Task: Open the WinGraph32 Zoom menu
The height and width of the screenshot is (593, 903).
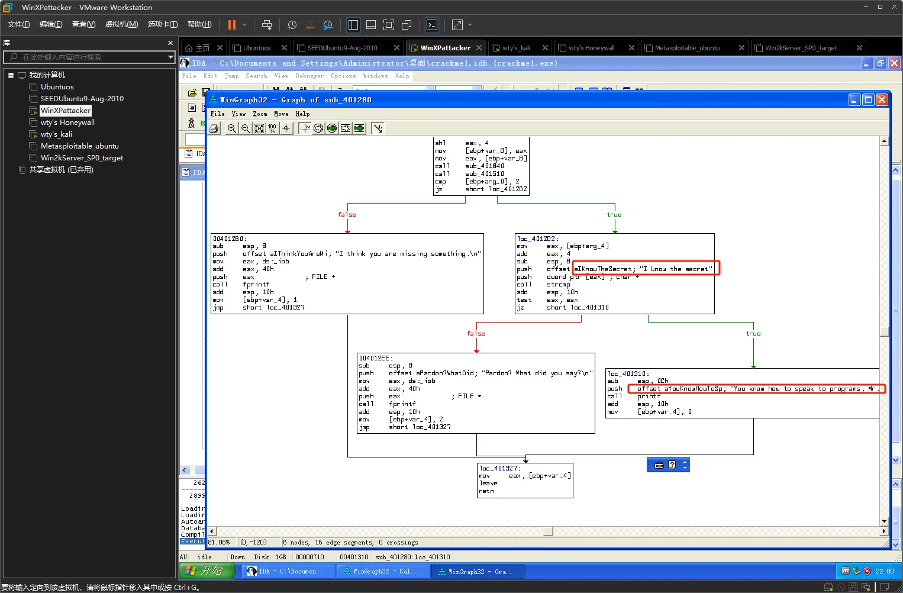Action: (260, 114)
